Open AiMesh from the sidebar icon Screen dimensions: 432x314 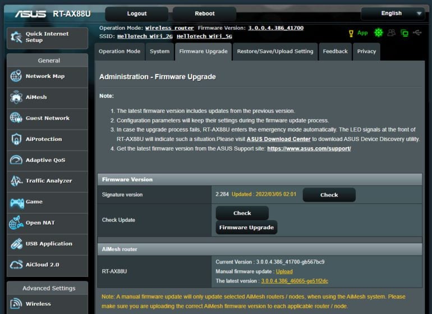coord(16,97)
